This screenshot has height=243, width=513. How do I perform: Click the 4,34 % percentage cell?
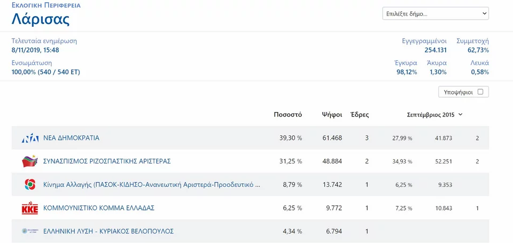[292, 231]
